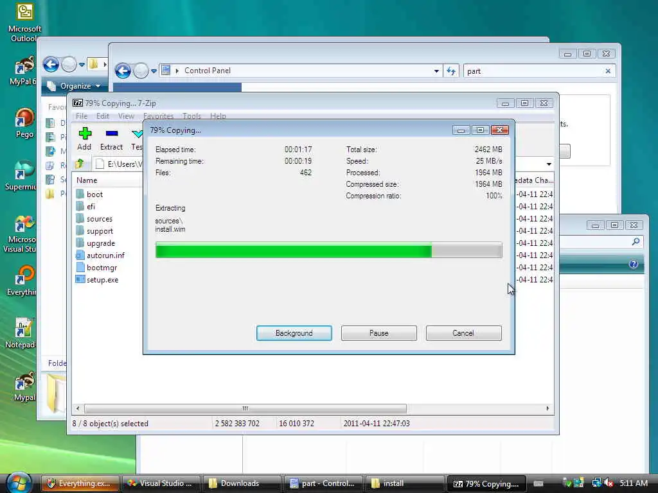Switch to Downloads taskbar button
Image resolution: width=658 pixels, height=493 pixels.
pyautogui.click(x=242, y=483)
